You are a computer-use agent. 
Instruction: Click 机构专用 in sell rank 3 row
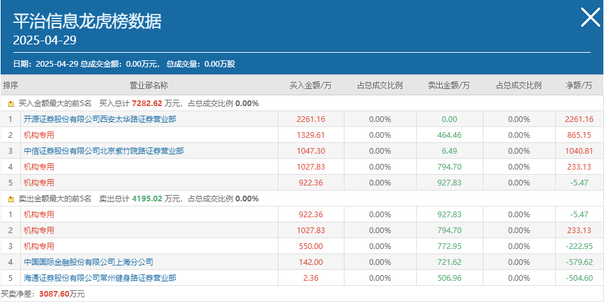39,246
